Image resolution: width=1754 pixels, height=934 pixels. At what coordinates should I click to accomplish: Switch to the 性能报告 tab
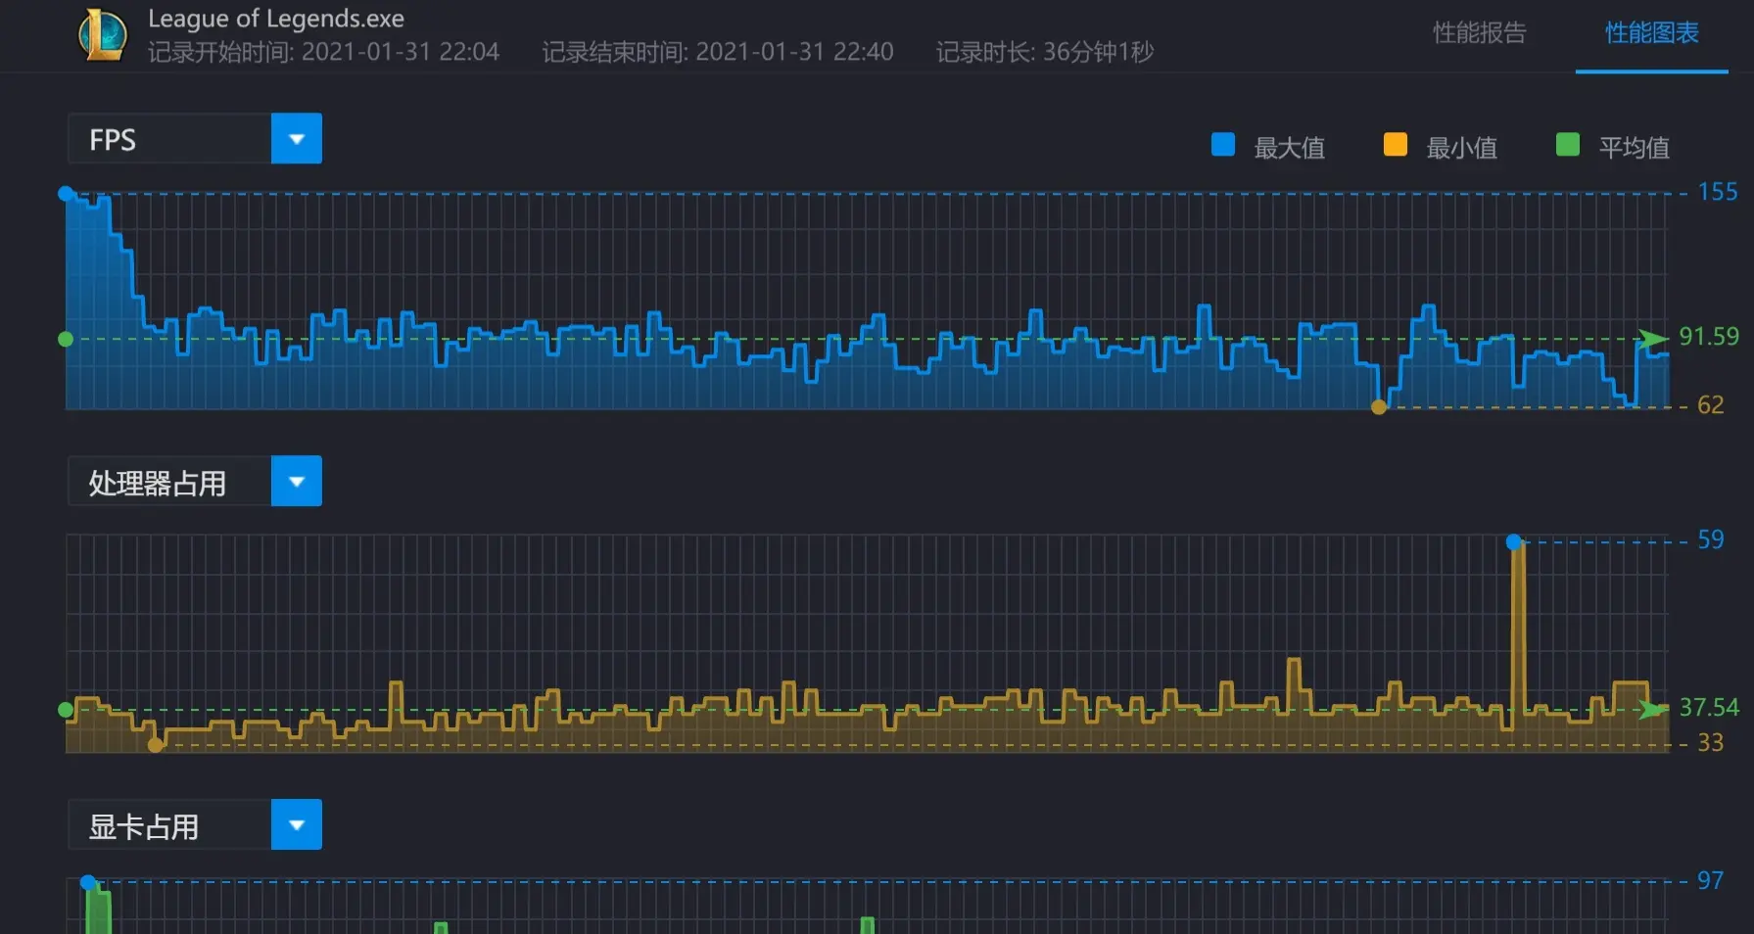[1479, 33]
